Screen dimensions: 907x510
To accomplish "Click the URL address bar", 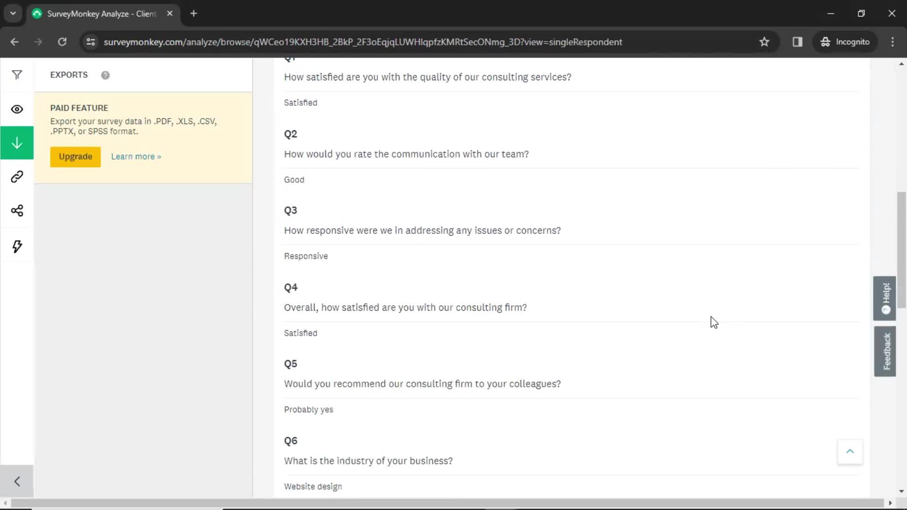I will click(363, 42).
